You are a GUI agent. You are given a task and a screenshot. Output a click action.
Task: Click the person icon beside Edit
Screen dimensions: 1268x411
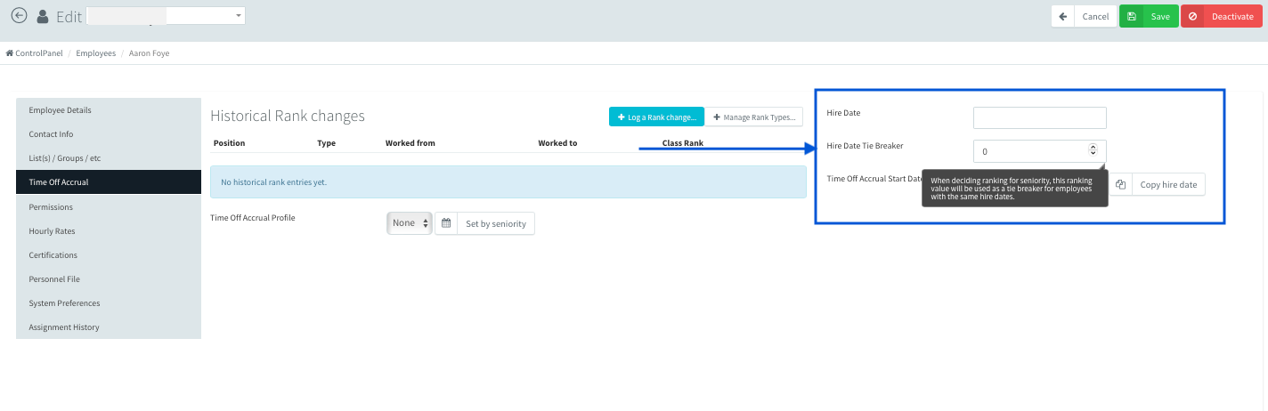[x=43, y=16]
